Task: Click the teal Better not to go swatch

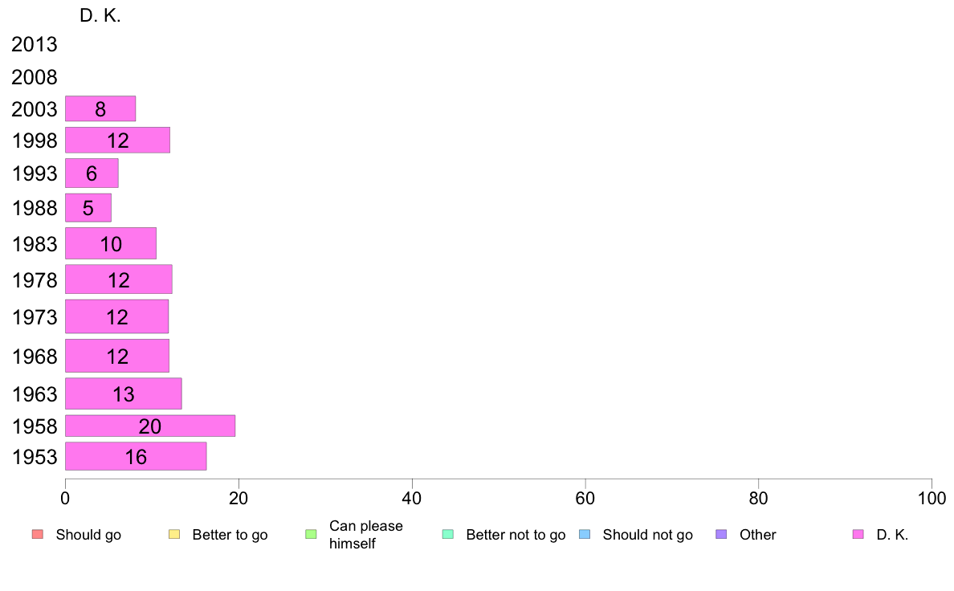Action: (x=448, y=535)
